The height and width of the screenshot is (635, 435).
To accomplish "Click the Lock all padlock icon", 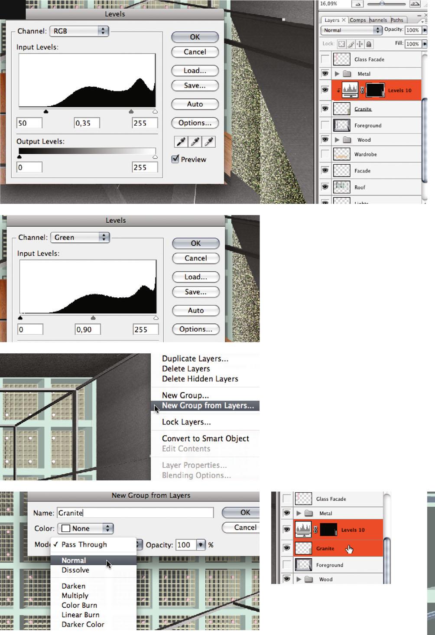I will click(x=369, y=44).
